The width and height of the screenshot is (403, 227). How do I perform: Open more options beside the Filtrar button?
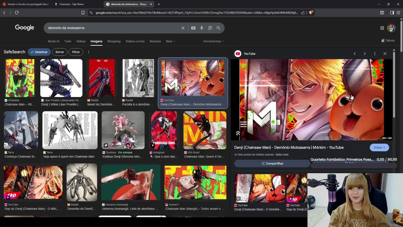coord(88,52)
